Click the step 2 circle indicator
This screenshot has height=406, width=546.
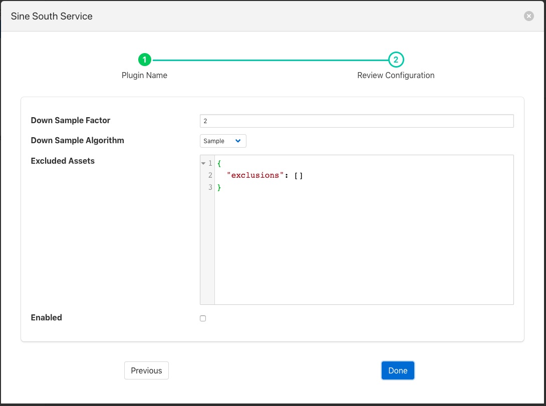[396, 60]
